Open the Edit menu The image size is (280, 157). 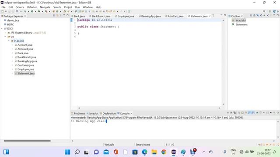(10, 7)
